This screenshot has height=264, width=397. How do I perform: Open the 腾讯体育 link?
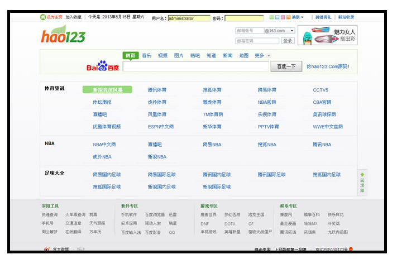[157, 90]
